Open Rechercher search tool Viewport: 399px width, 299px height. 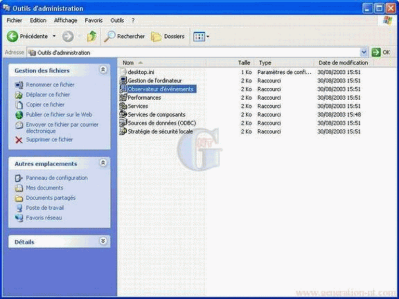pyautogui.click(x=125, y=36)
